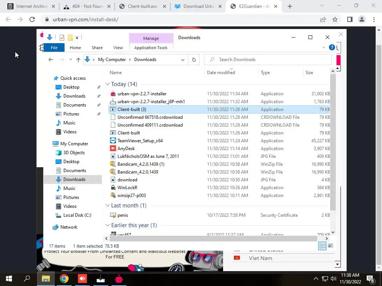Image resolution: width=382 pixels, height=286 pixels.
Task: Click the penis security certificate icon
Action: click(113, 215)
